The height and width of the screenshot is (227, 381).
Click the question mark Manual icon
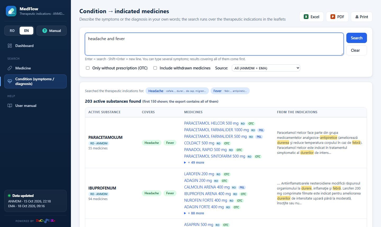tap(45, 31)
